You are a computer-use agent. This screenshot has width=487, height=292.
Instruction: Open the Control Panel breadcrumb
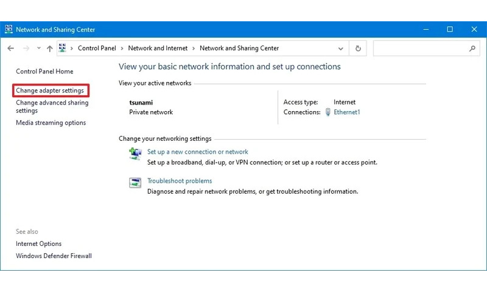[97, 49]
